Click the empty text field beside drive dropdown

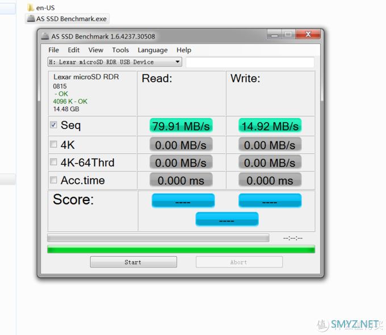pos(250,62)
